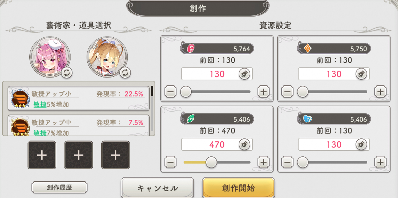Decrease the orange resource with minus button
This screenshot has width=398, height=198.
(287, 92)
